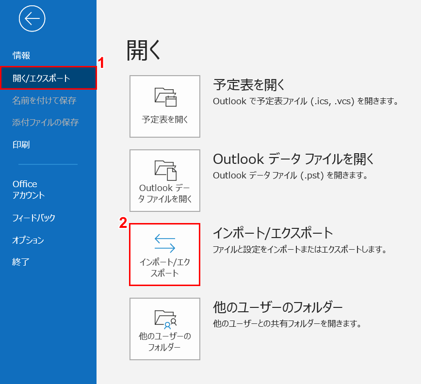This screenshot has width=421, height=384.
Task: Open フィードバック from the sidebar
Action: point(34,218)
